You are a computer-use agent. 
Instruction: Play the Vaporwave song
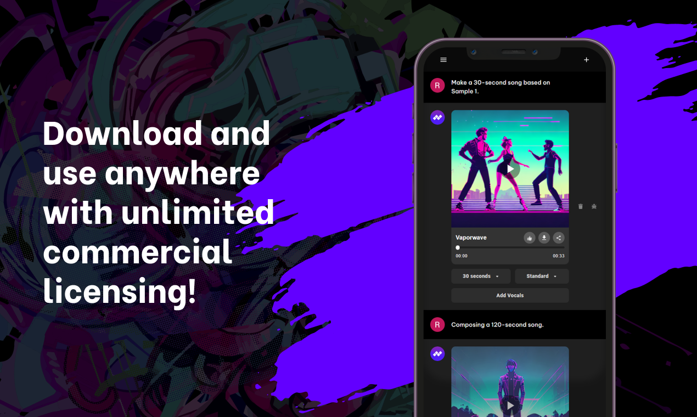(x=510, y=169)
